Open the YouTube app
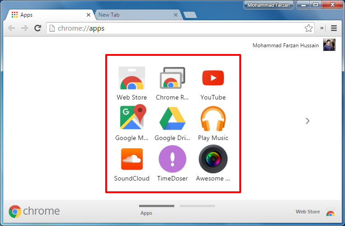The height and width of the screenshot is (226, 345). point(213,78)
